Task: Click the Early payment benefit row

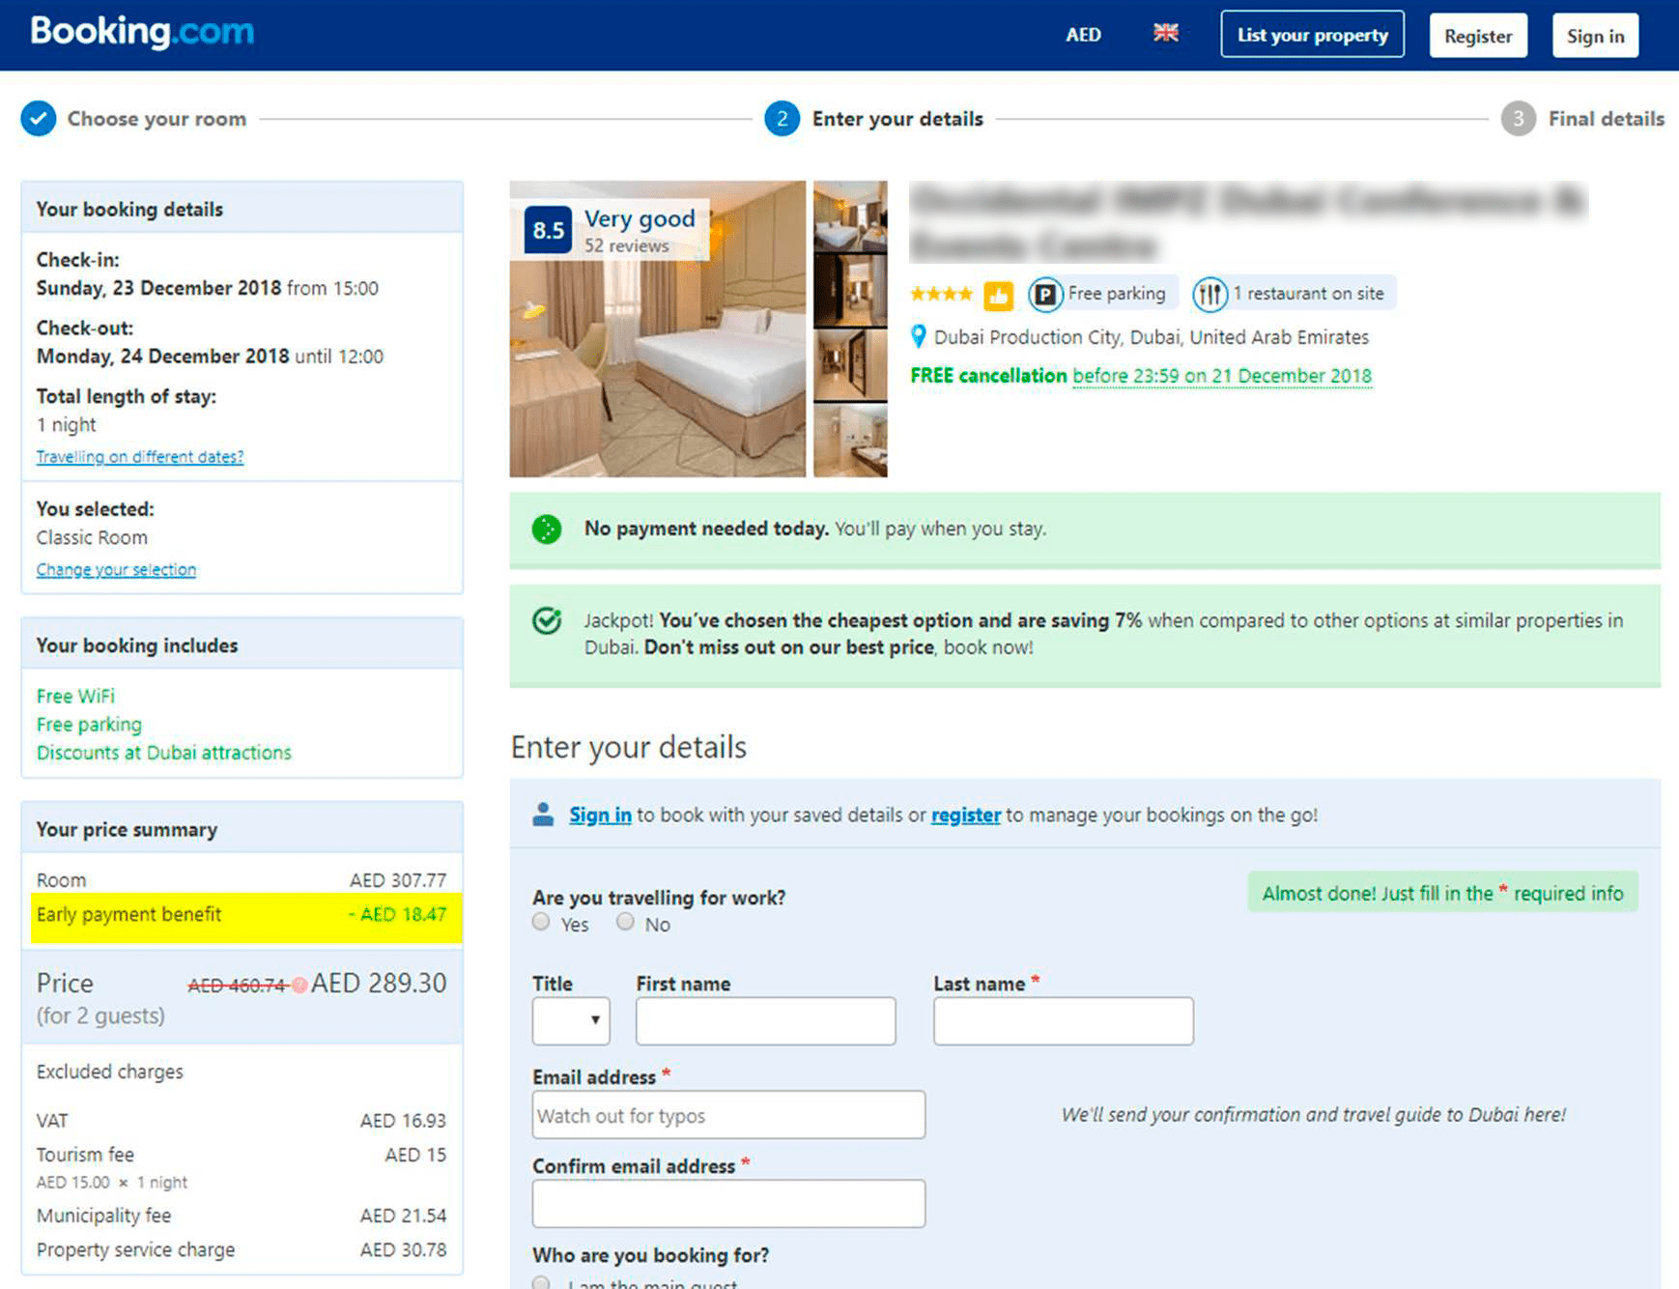Action: [246, 917]
